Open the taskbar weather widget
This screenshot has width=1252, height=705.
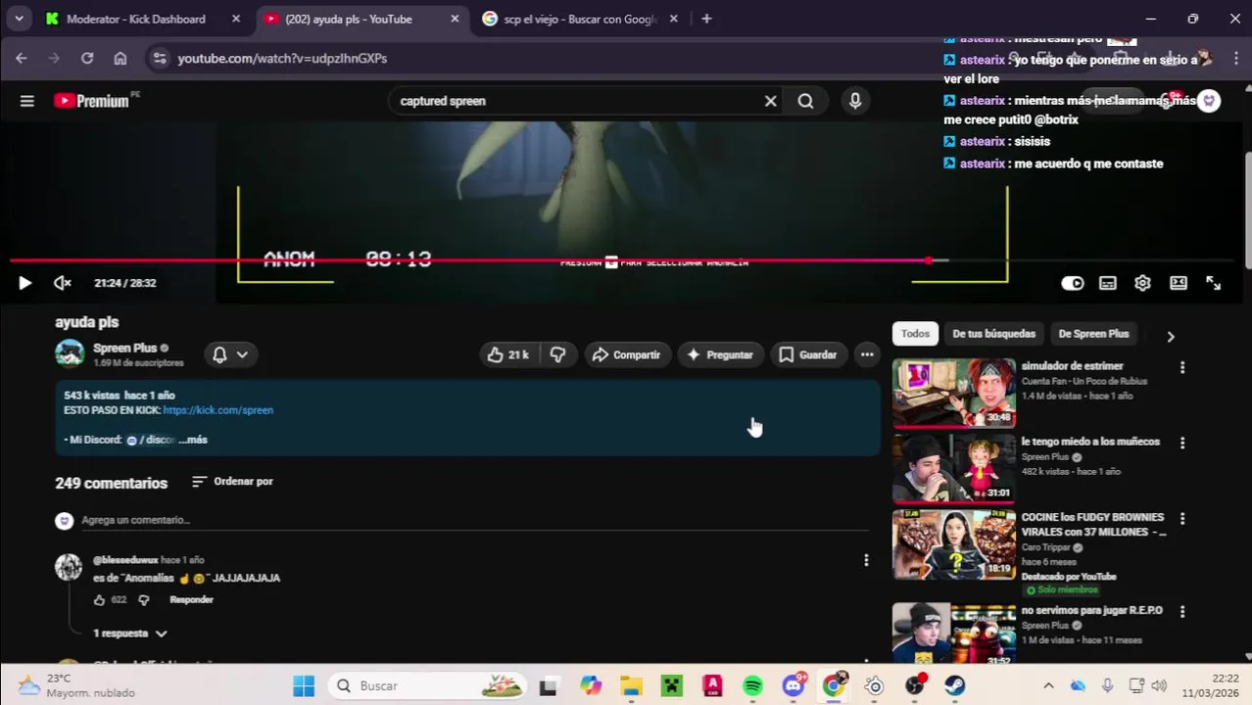point(76,685)
